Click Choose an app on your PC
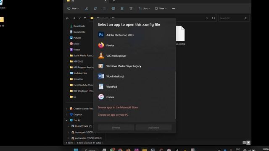Screen dimensions: 269x151 pyautogui.click(x=113, y=115)
